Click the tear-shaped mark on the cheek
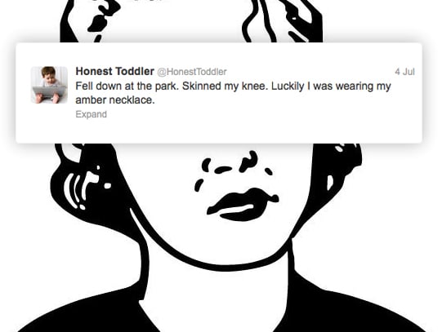 (199, 185)
